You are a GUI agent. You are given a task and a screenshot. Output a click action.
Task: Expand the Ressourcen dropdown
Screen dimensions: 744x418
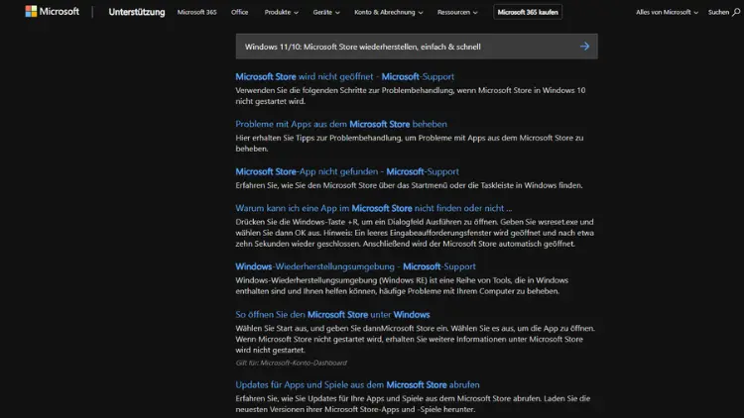tap(457, 12)
